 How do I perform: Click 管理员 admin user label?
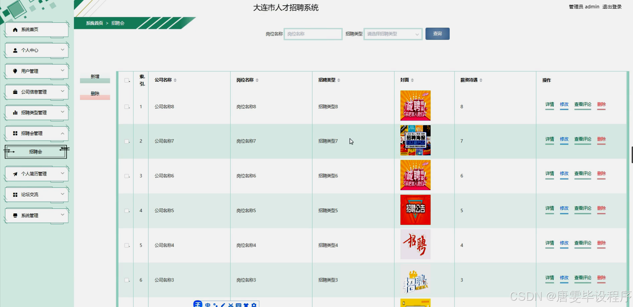(x=584, y=7)
